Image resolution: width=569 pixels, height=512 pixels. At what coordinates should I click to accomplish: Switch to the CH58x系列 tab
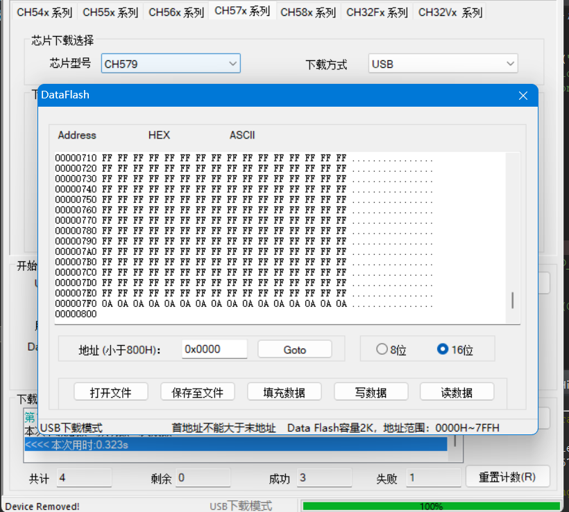(x=307, y=12)
